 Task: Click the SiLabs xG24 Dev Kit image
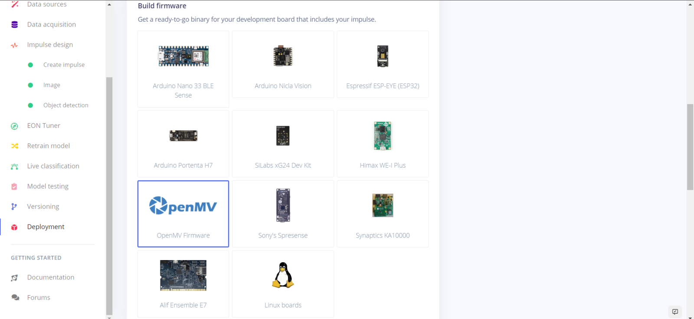pyautogui.click(x=283, y=136)
